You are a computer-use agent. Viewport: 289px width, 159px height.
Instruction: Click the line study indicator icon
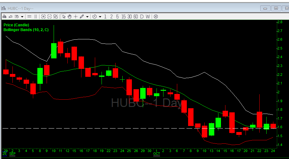click(11, 17)
